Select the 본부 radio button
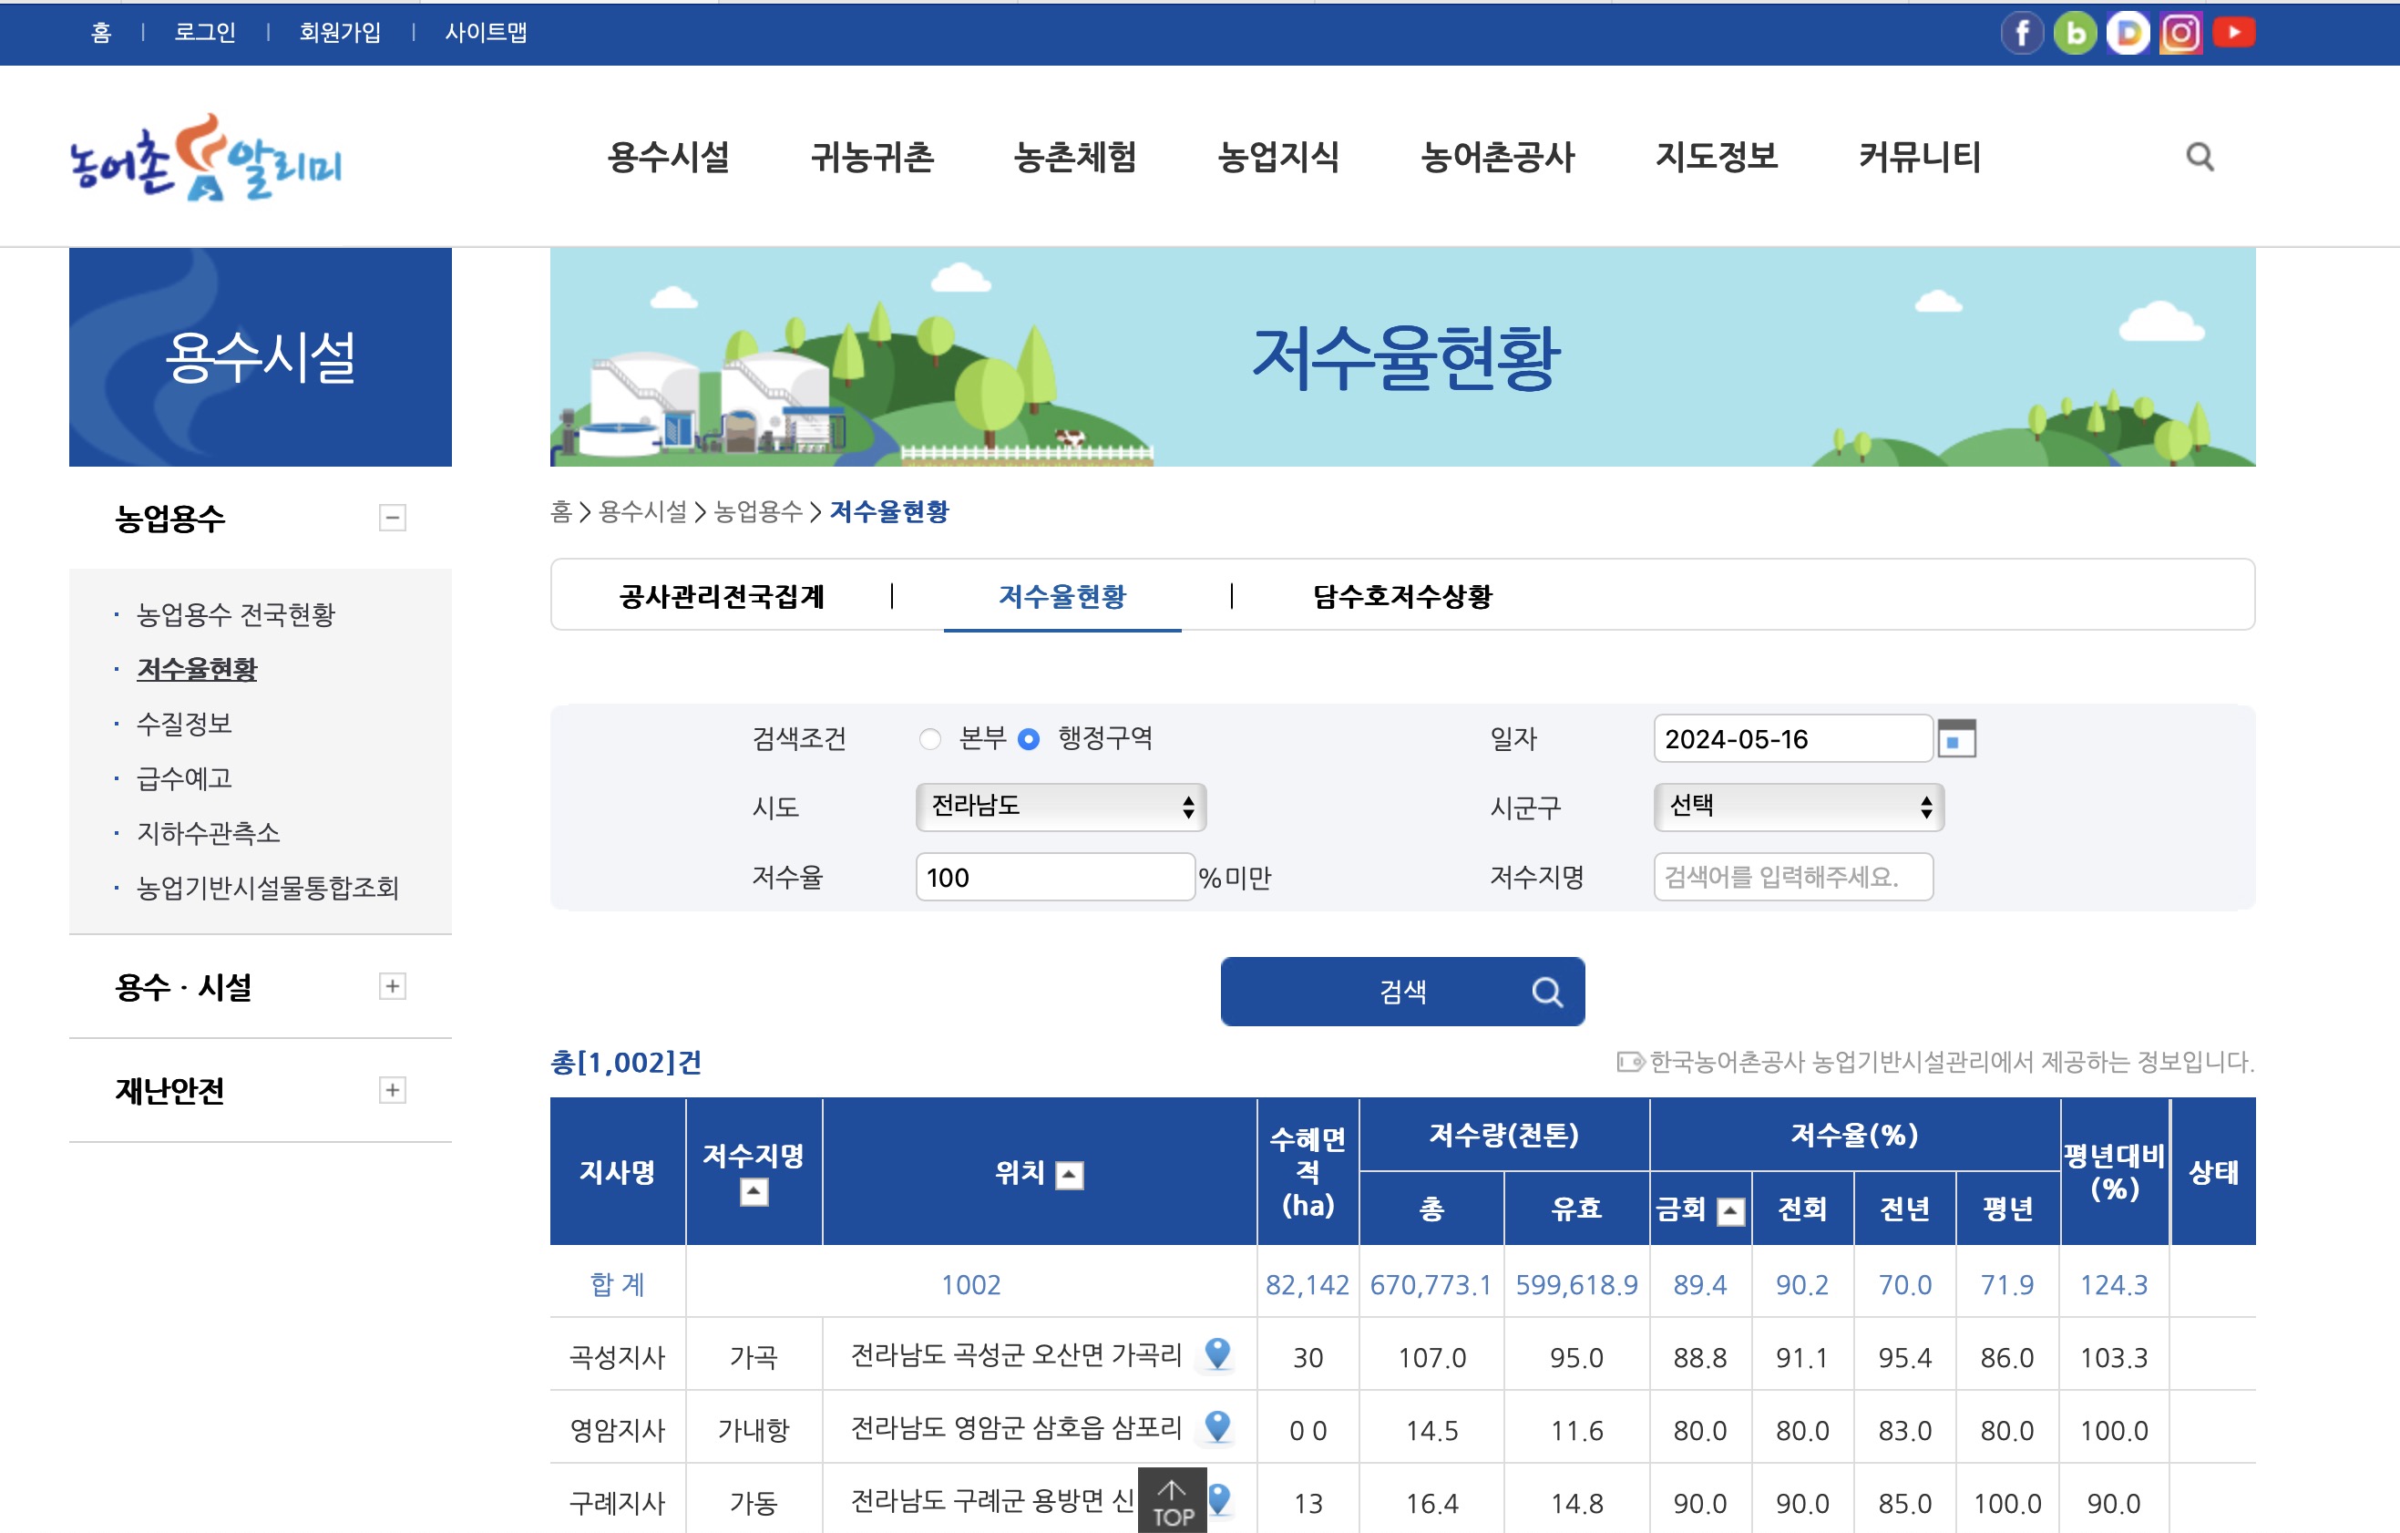Image resolution: width=2400 pixels, height=1533 pixels. pos(930,739)
